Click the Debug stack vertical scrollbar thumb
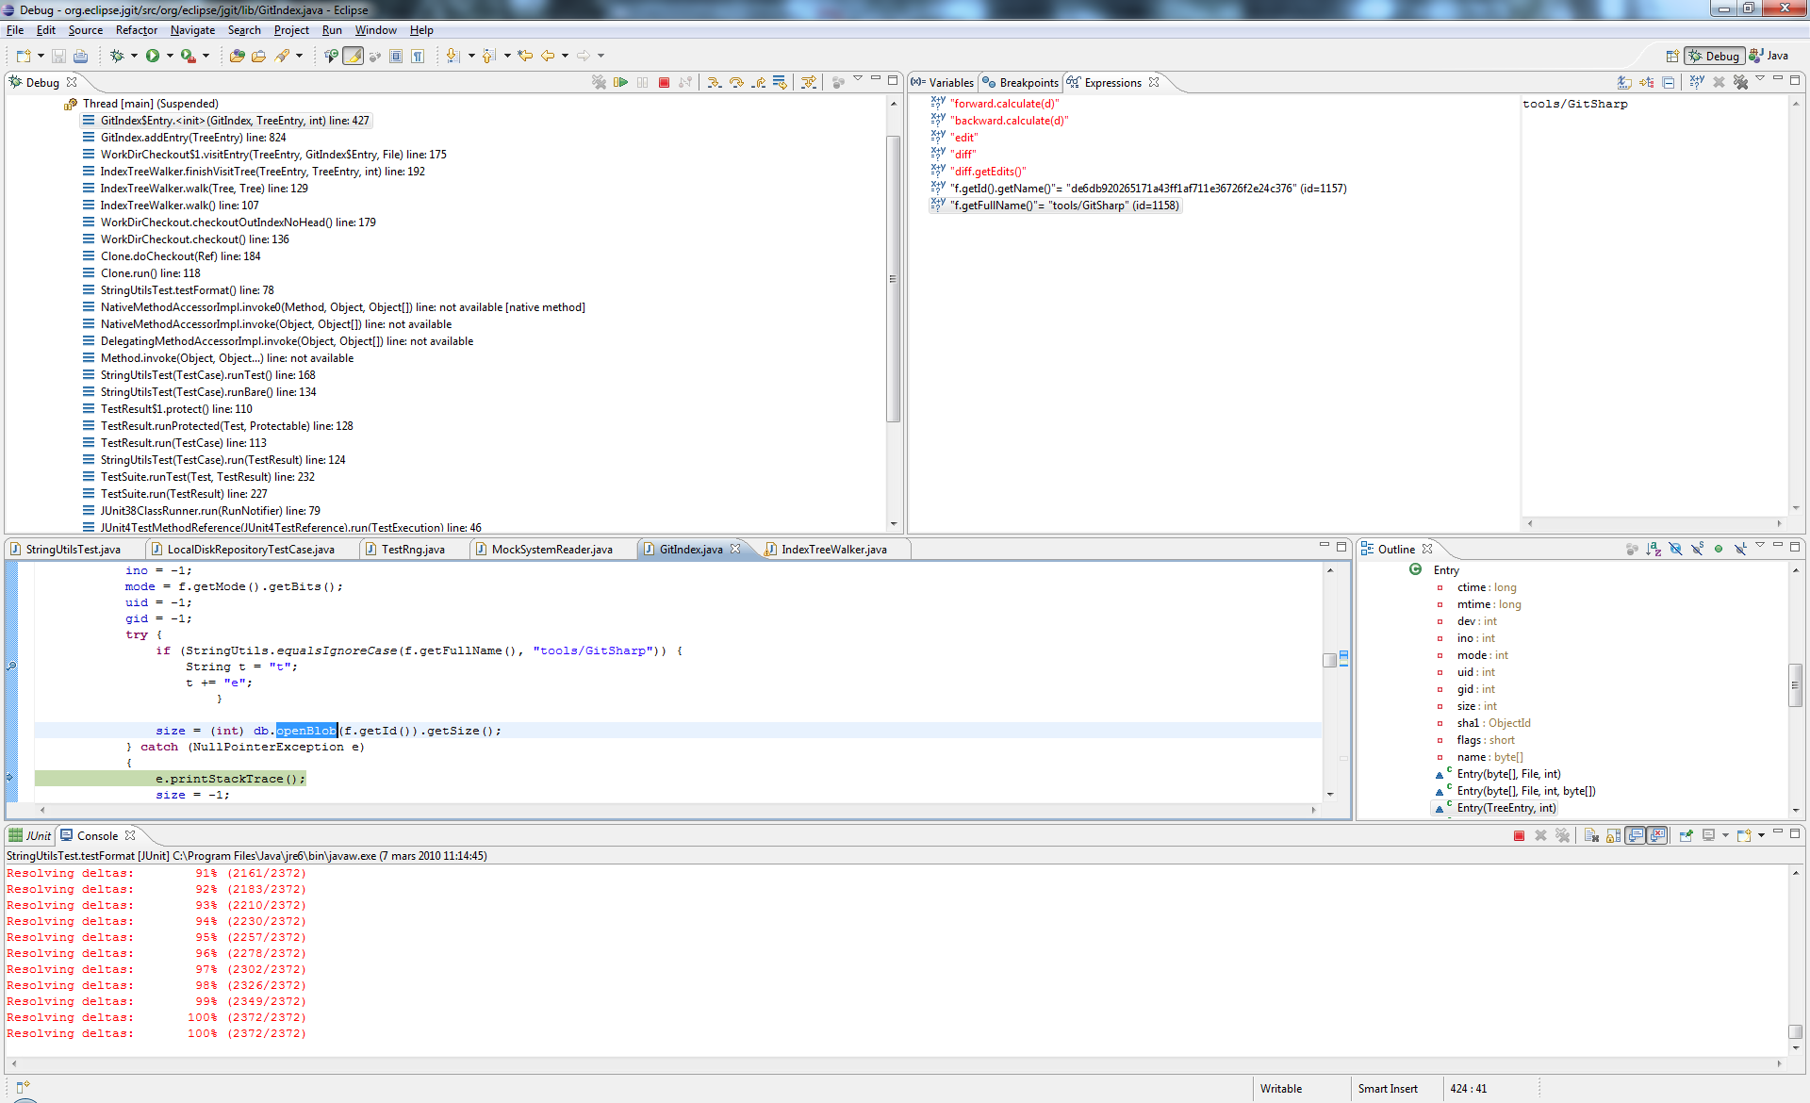The image size is (1810, 1103). pos(893,278)
